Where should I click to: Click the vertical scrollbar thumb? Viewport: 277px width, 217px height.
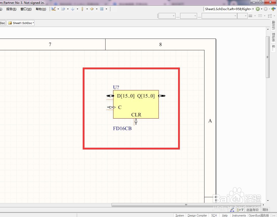pos(268,57)
